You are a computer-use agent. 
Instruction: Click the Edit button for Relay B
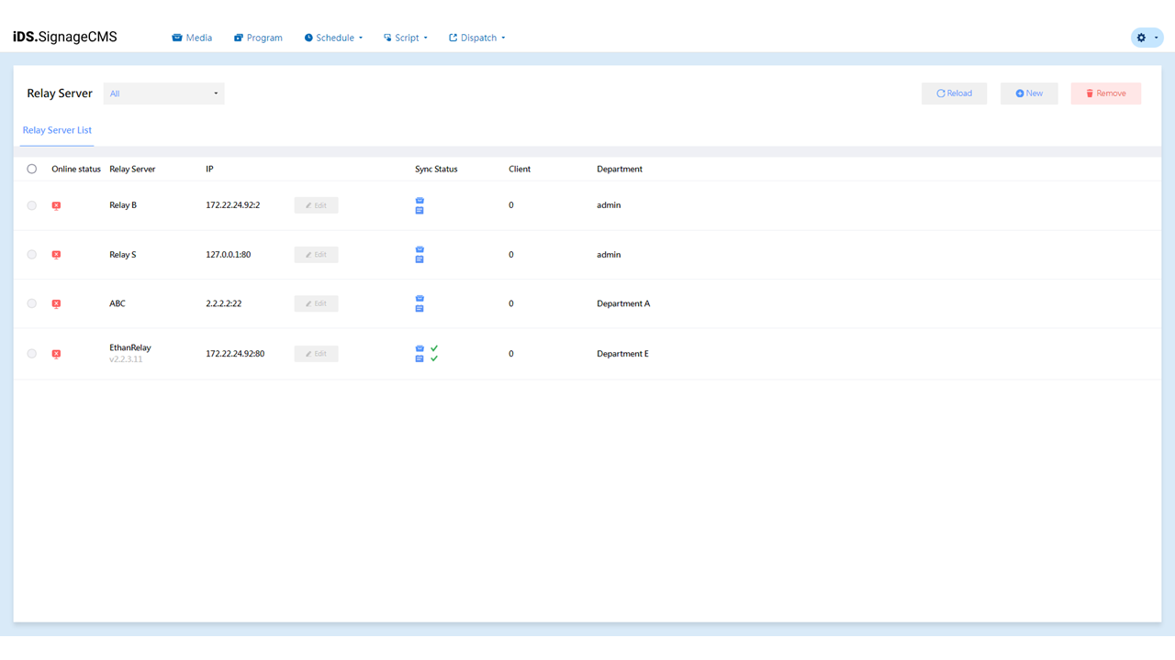pos(316,204)
